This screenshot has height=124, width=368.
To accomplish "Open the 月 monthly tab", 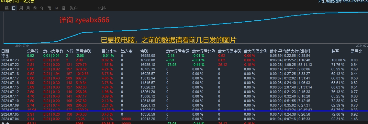I will [28, 8].
